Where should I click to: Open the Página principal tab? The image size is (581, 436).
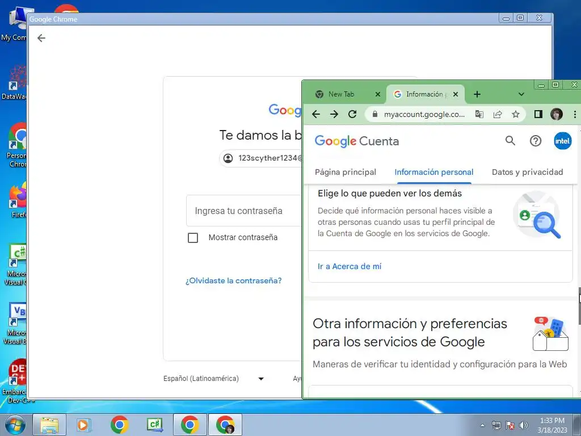346,172
